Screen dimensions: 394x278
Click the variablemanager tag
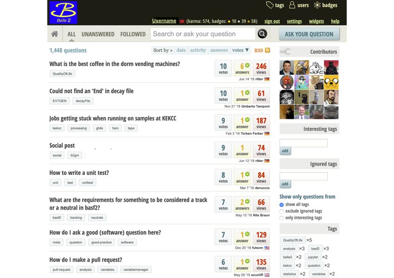tap(136, 270)
